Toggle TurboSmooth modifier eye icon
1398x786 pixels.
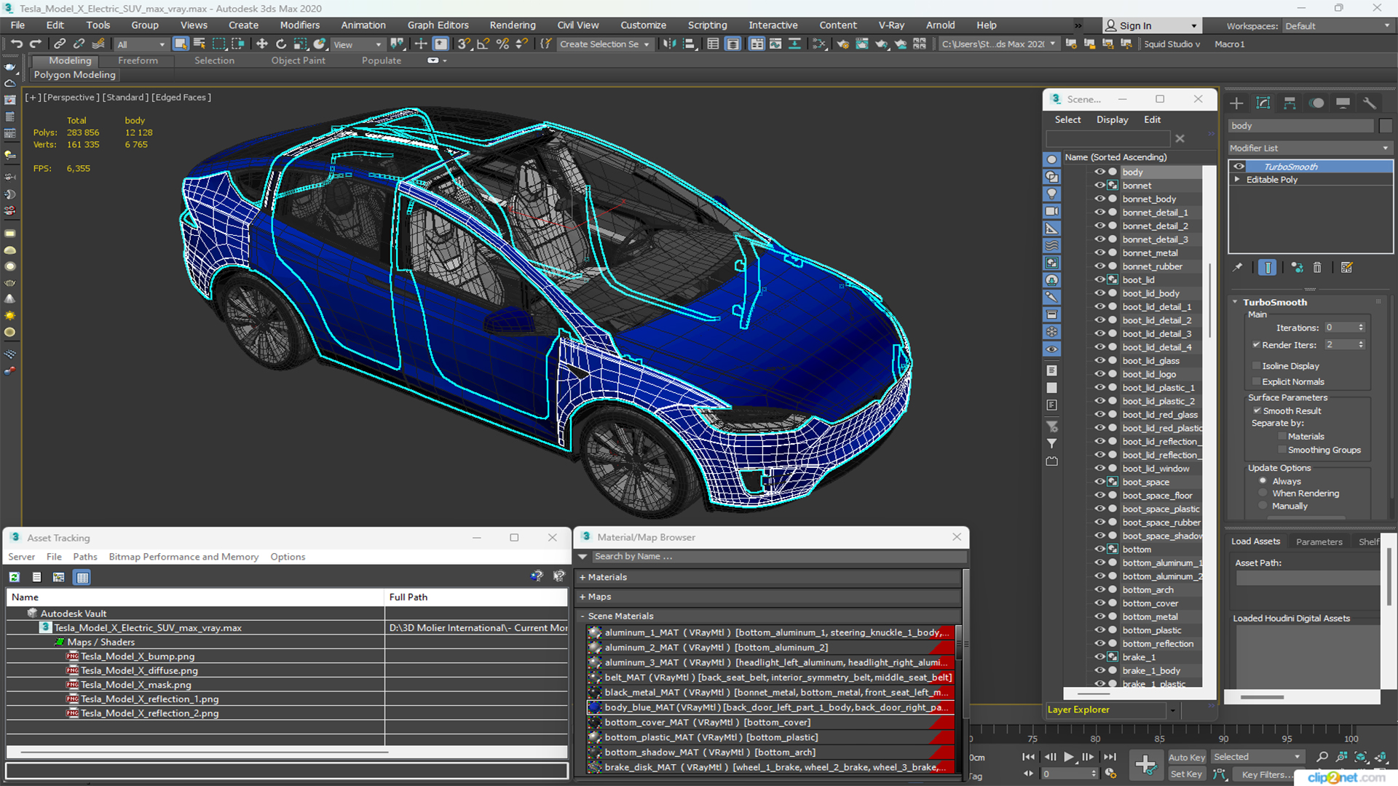[1239, 167]
